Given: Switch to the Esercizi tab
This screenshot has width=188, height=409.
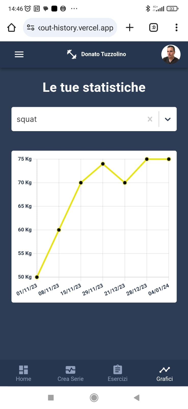Looking at the screenshot, I should coord(117,373).
